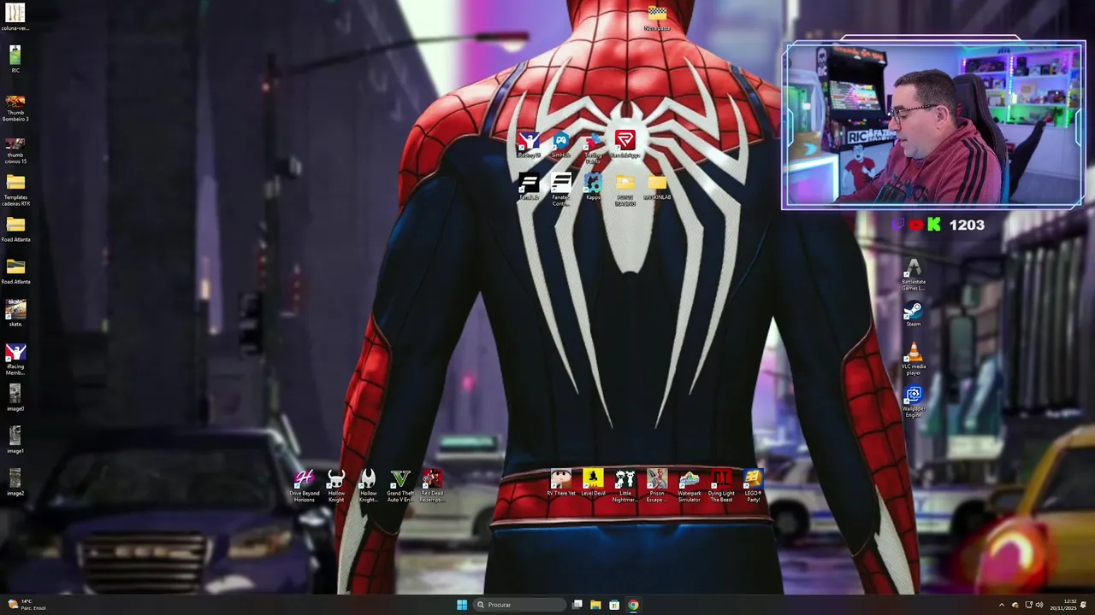Open the red RaceLab Apps shortcut

pyautogui.click(x=625, y=144)
